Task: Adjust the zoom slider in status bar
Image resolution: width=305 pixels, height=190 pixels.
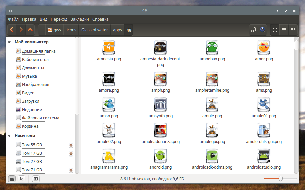Action: 280,179
